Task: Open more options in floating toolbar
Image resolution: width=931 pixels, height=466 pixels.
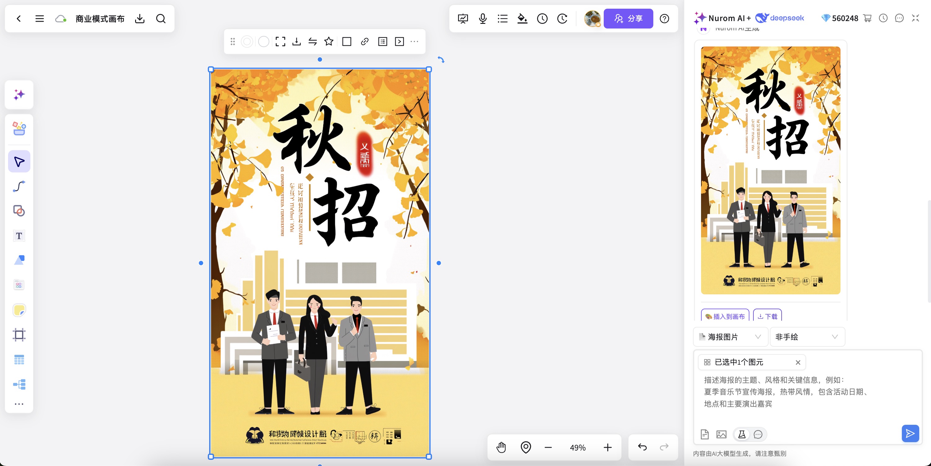Action: 415,42
